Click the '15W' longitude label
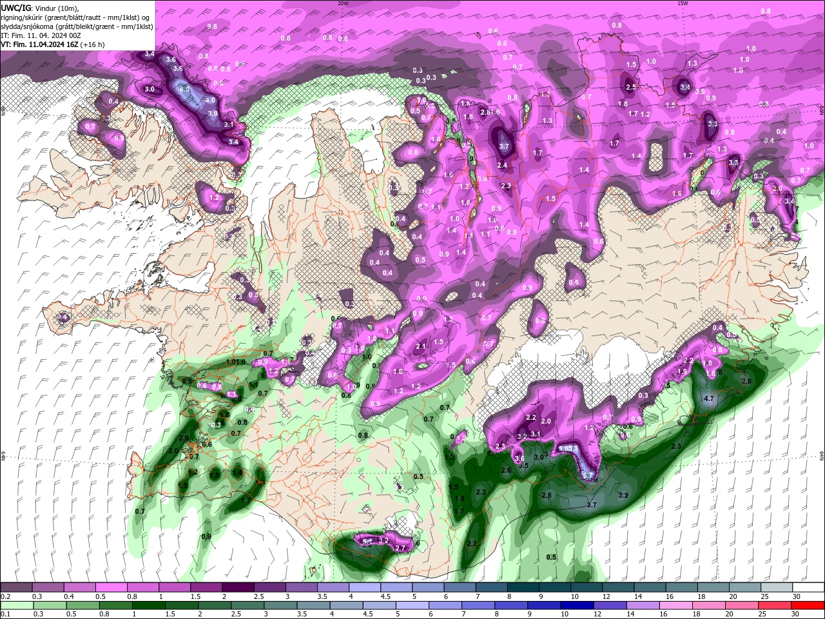The width and height of the screenshot is (825, 619). point(683,3)
